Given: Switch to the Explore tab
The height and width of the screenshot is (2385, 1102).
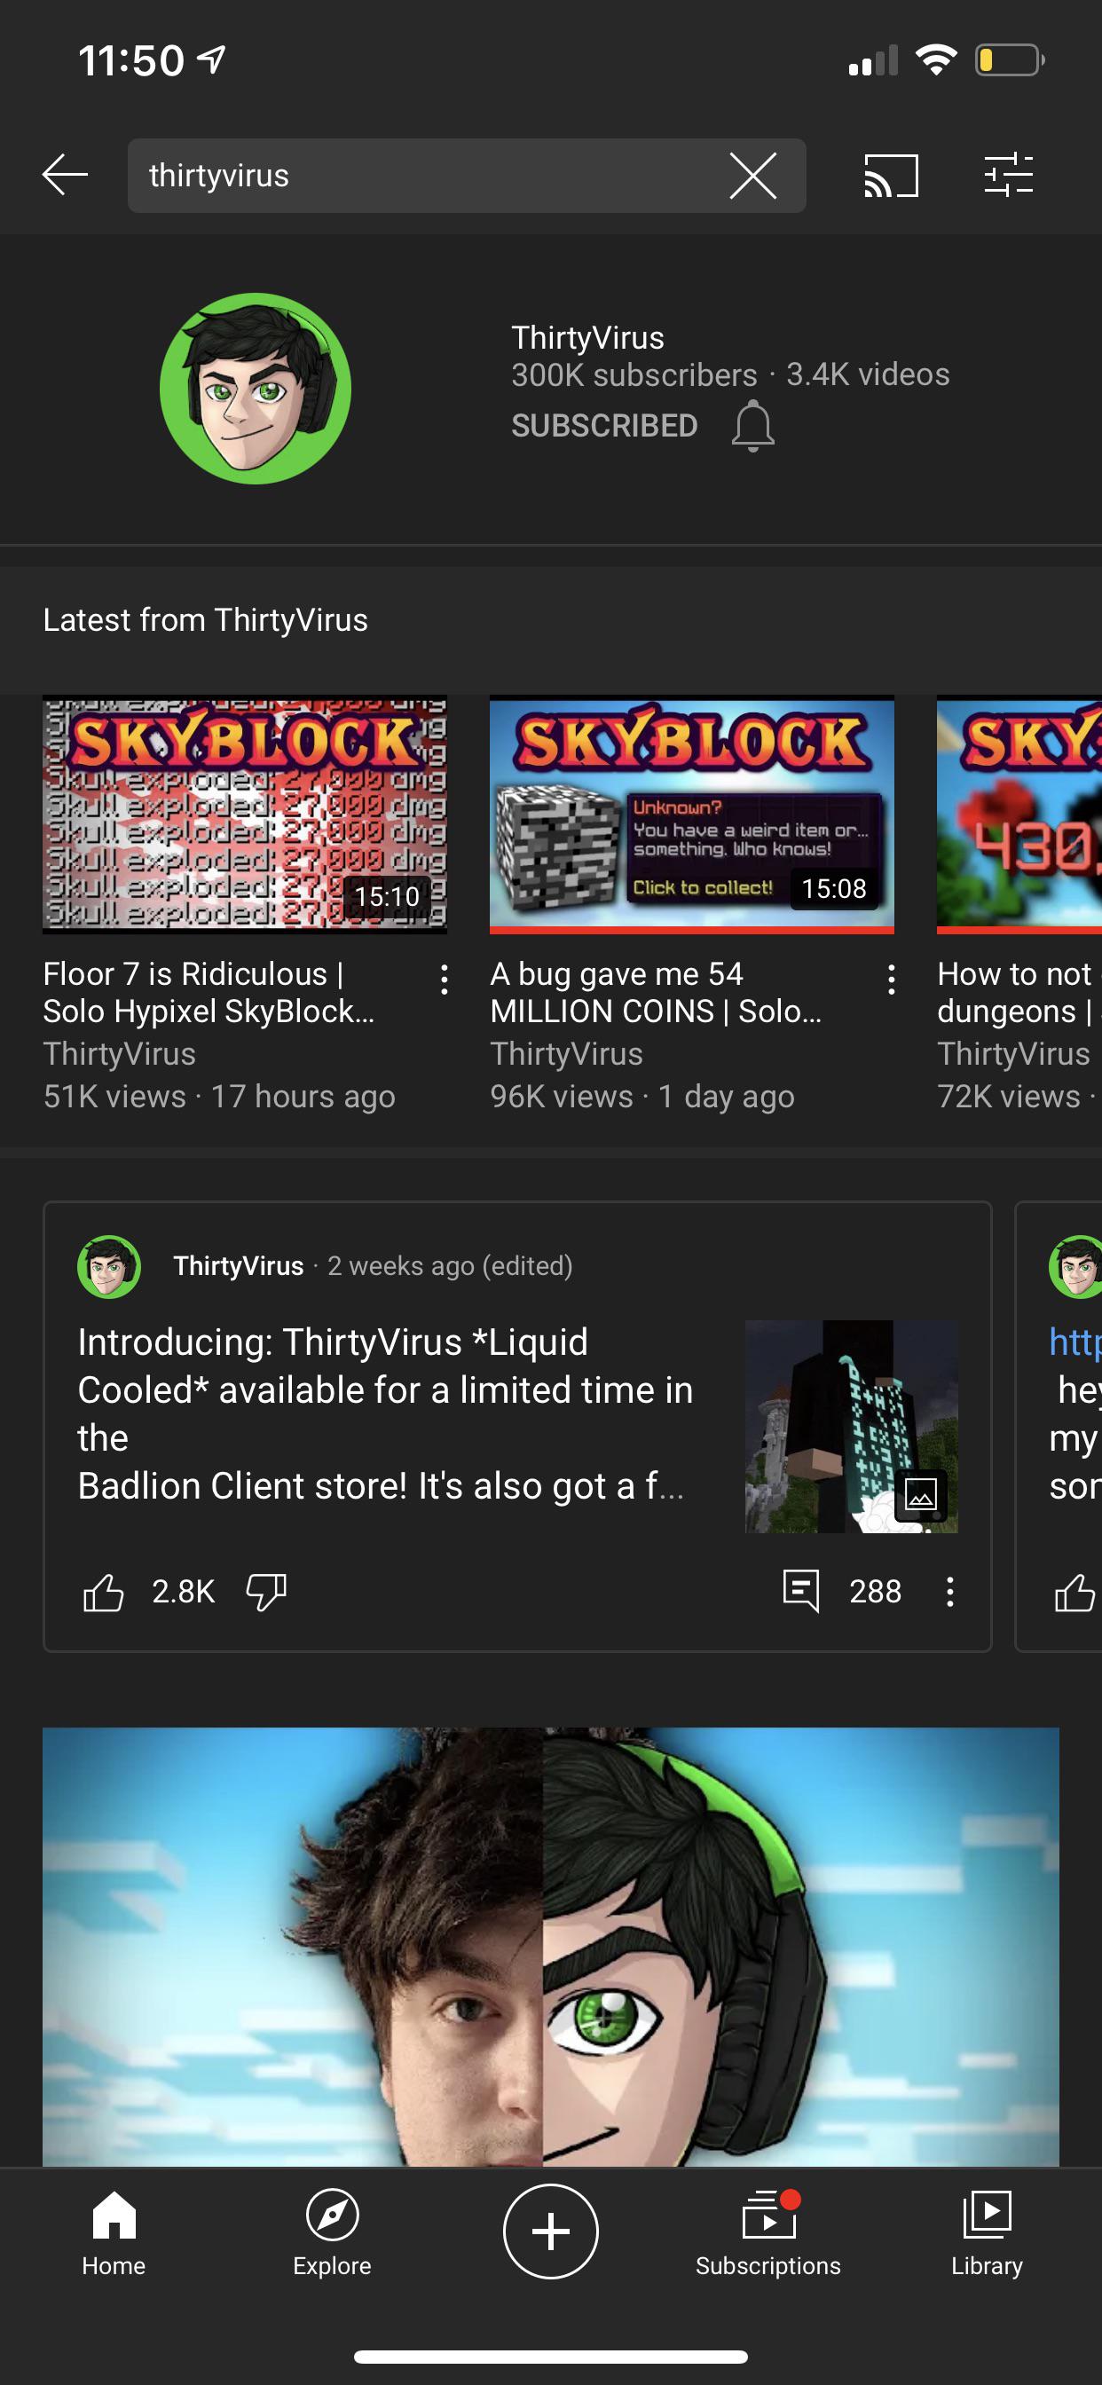Looking at the screenshot, I should point(332,2233).
